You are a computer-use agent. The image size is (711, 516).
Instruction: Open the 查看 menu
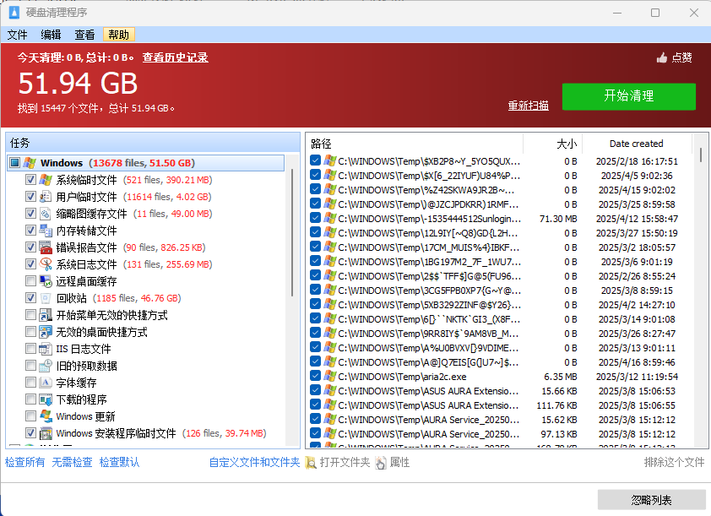tap(84, 35)
